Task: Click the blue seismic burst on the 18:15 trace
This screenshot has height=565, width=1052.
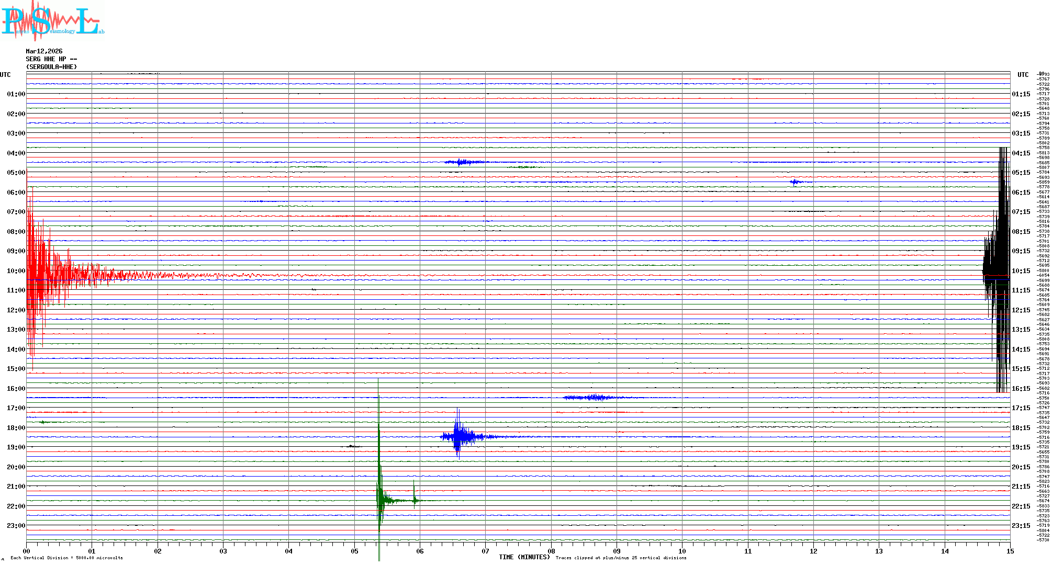Action: tap(458, 436)
